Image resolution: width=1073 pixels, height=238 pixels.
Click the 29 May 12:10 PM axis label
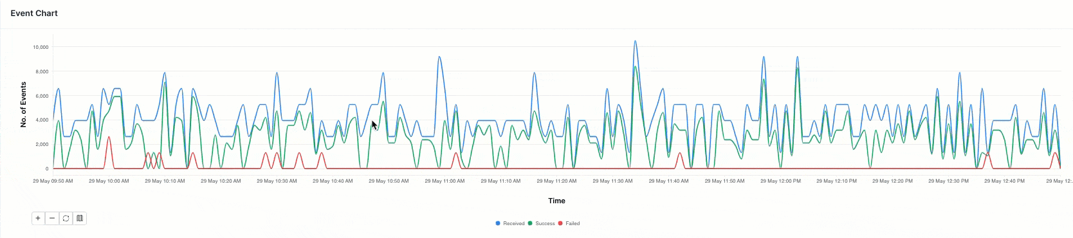click(x=836, y=181)
